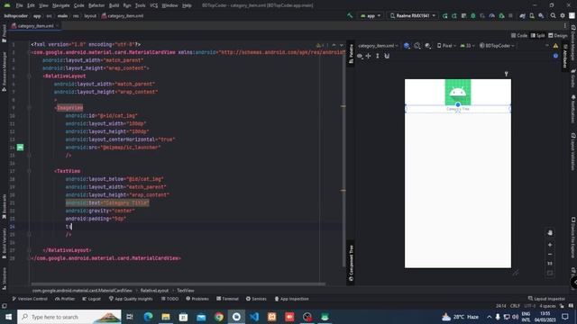
Task: Open the App Inspection tool window
Action: pyautogui.click(x=291, y=299)
